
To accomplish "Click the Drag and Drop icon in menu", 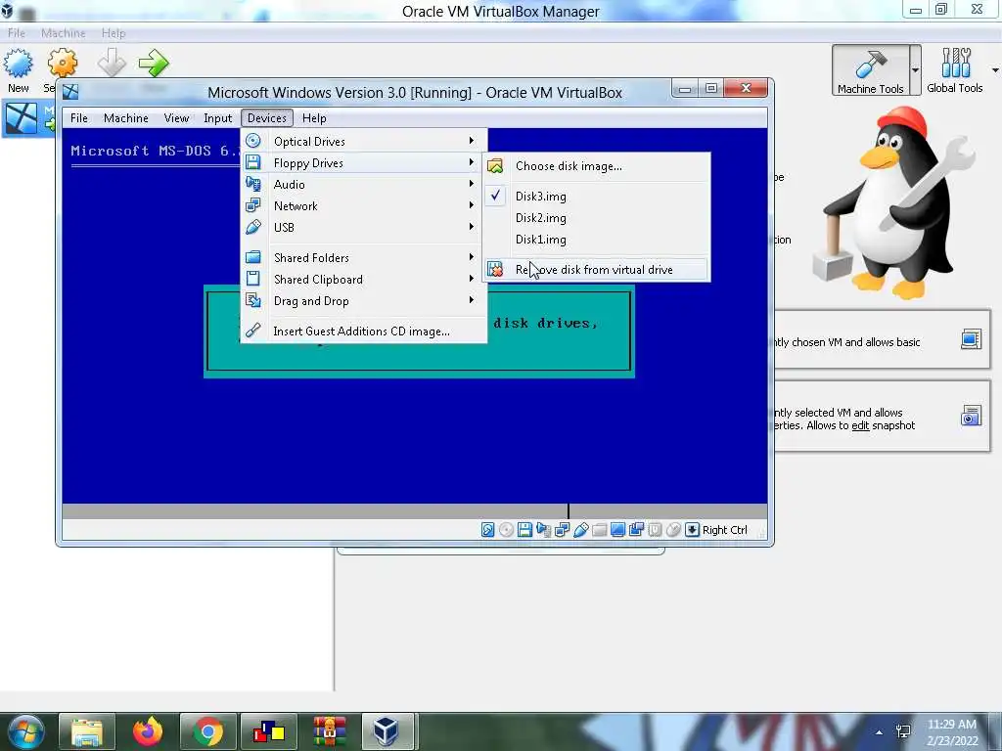I will pos(253,300).
